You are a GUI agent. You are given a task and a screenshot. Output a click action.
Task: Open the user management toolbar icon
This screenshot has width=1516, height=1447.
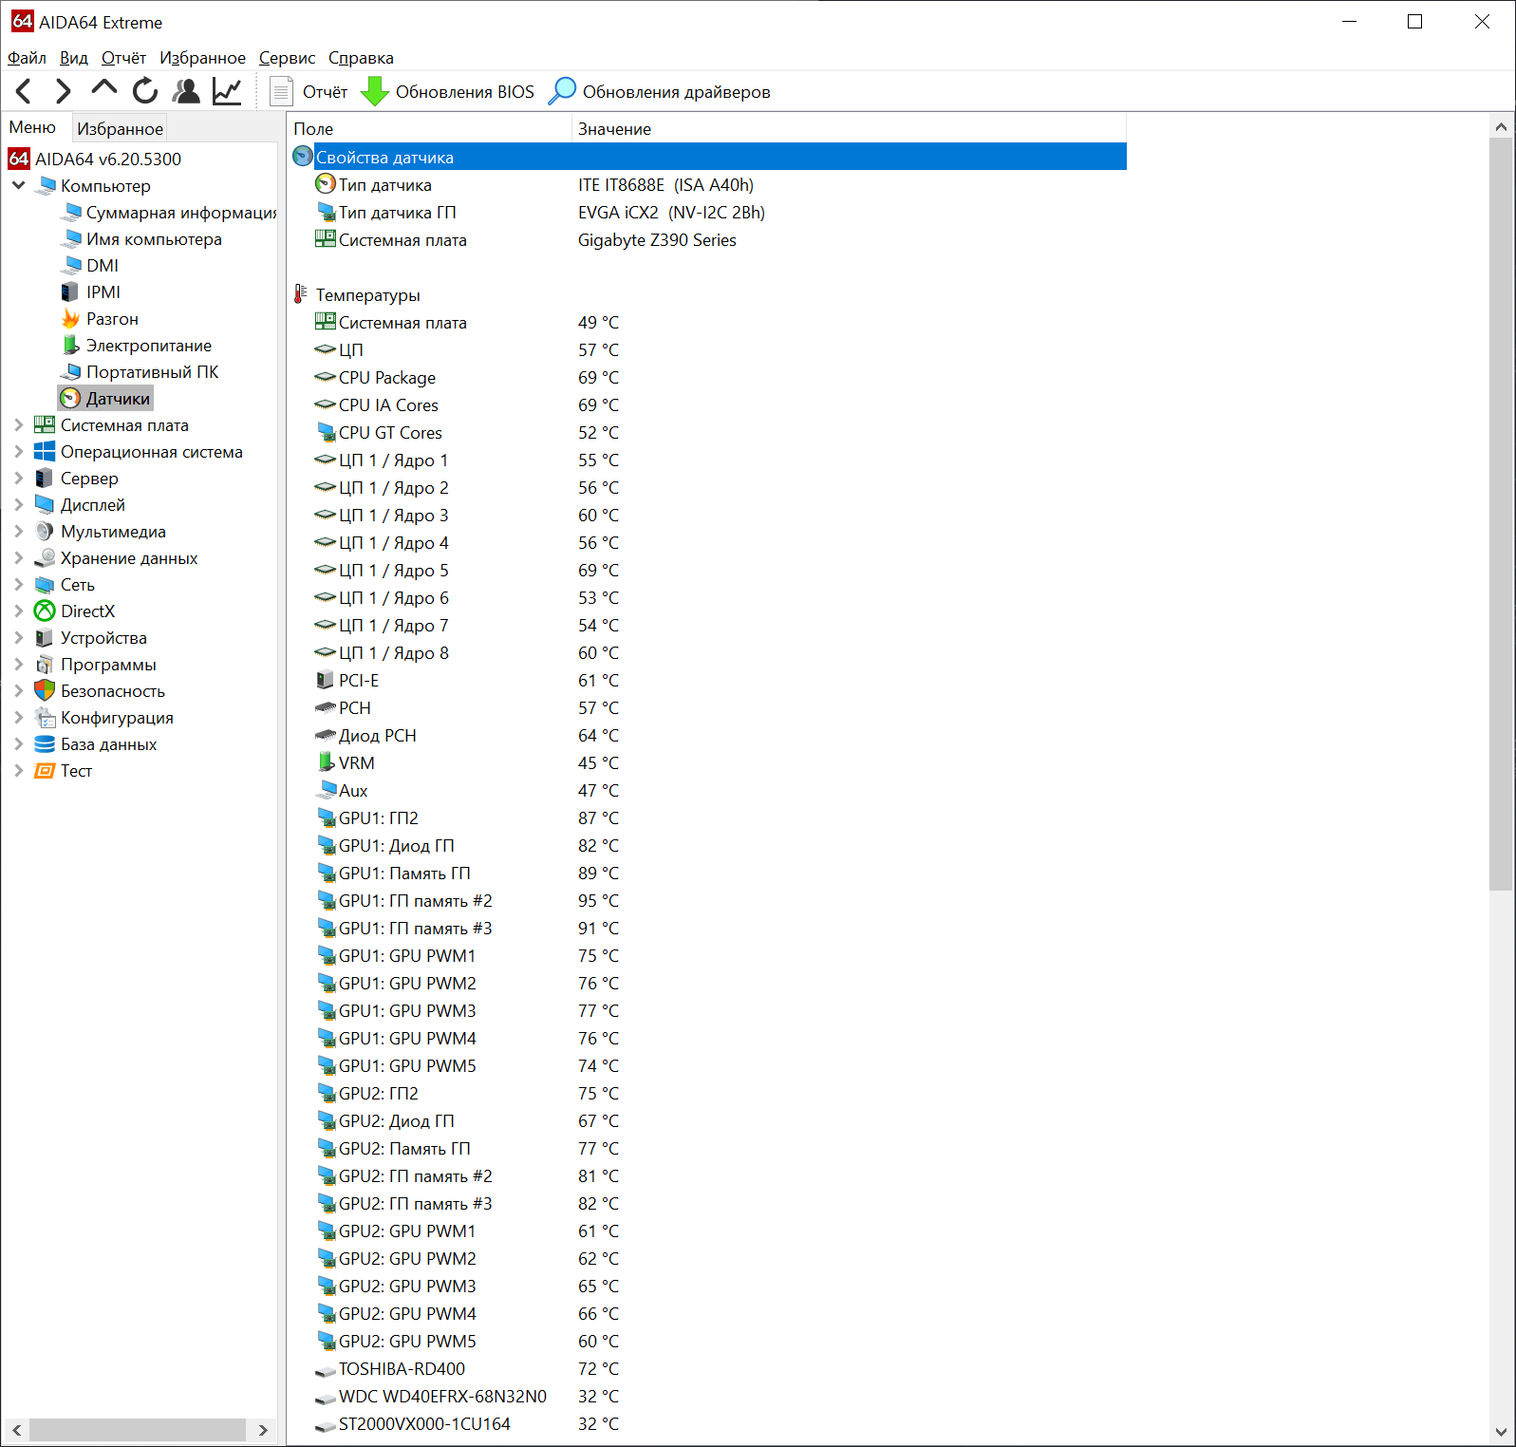186,91
